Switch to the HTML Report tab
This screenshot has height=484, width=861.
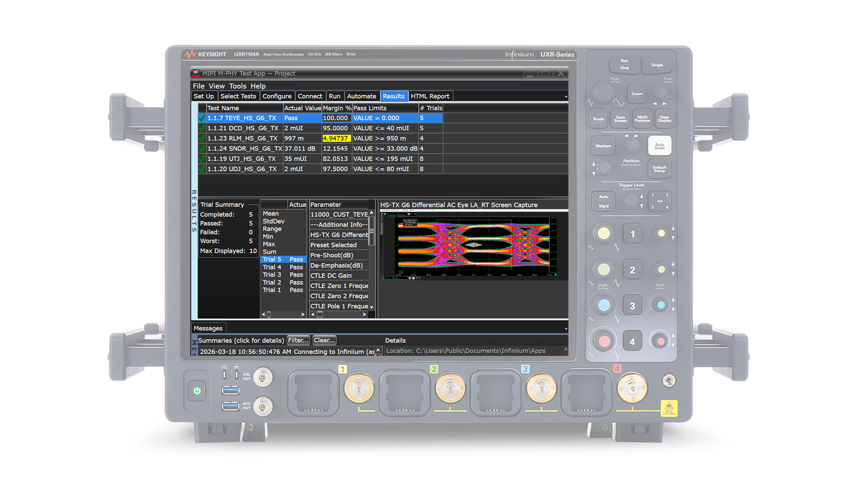point(430,96)
